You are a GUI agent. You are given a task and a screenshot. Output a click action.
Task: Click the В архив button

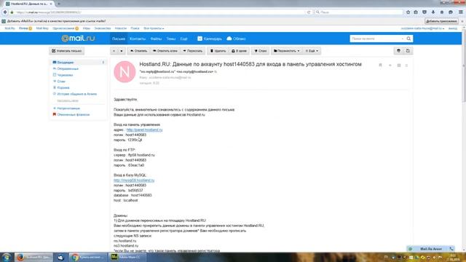pyautogui.click(x=240, y=51)
